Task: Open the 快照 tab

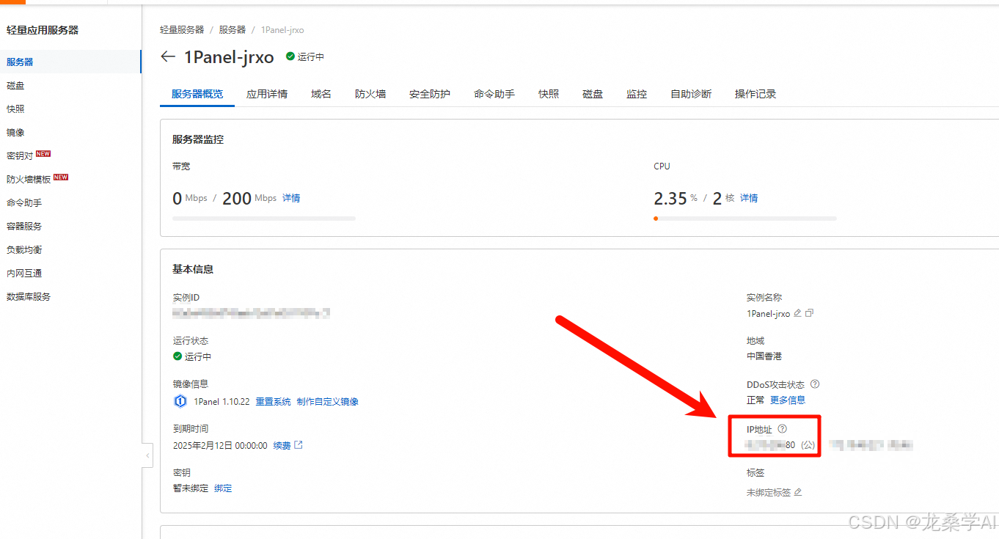Action: tap(549, 94)
